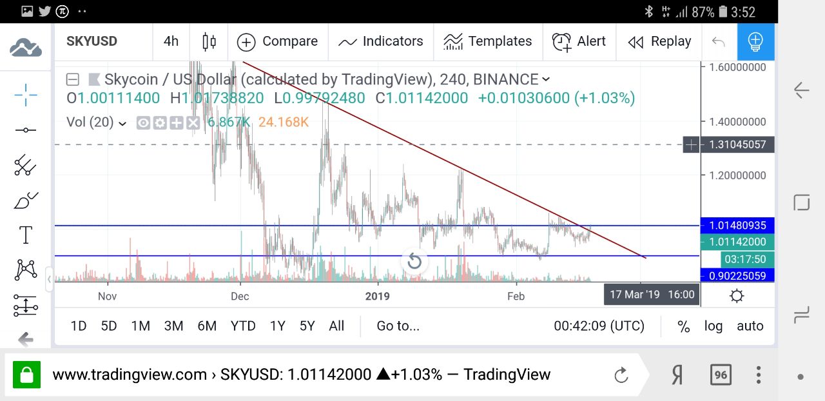Tap Android back navigation button
This screenshot has width=825, height=401.
801,90
